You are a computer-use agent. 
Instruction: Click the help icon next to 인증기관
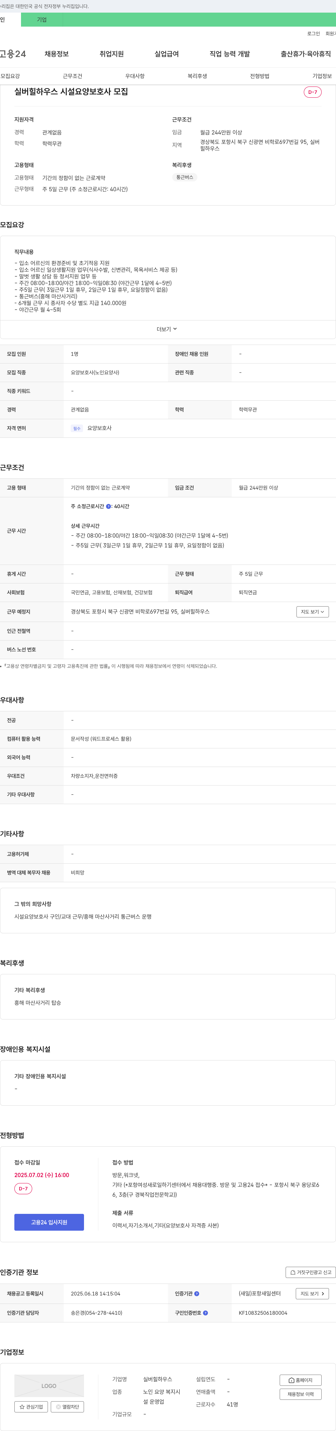pos(197,1294)
